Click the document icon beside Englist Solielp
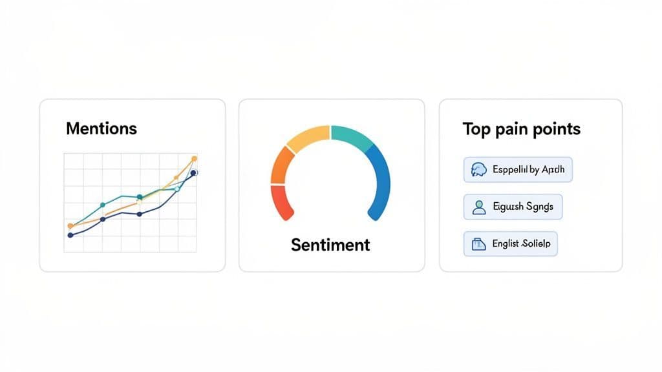 pos(479,244)
